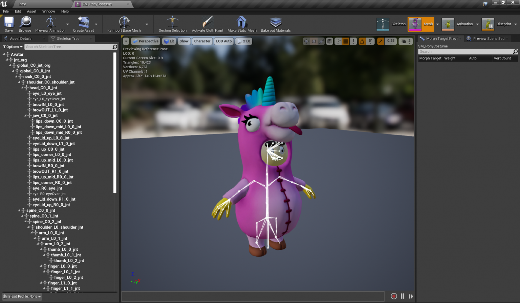The height and width of the screenshot is (303, 520).
Task: Switch to the Mesh editor mode
Action: click(x=421, y=24)
